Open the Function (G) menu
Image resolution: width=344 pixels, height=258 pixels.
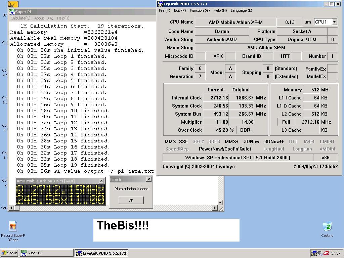click(x=200, y=10)
